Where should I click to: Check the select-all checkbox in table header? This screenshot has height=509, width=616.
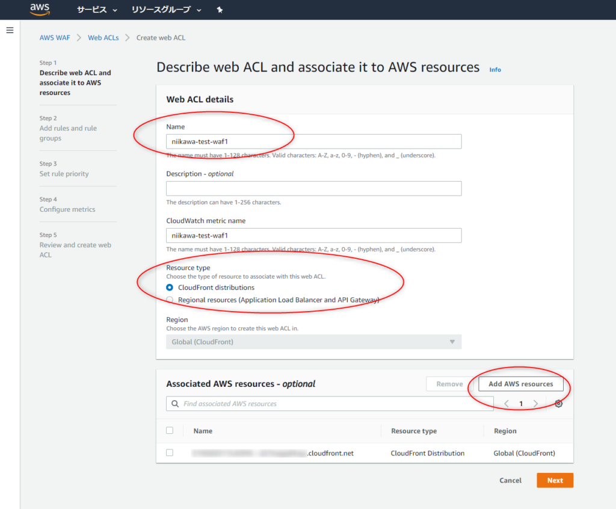[x=169, y=430]
